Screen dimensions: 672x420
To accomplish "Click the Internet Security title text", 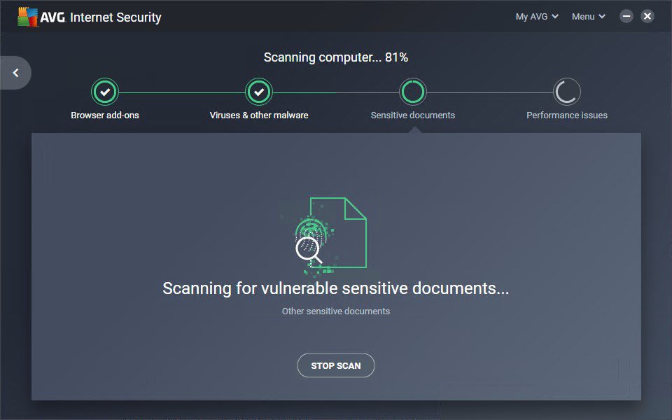I will click(115, 17).
